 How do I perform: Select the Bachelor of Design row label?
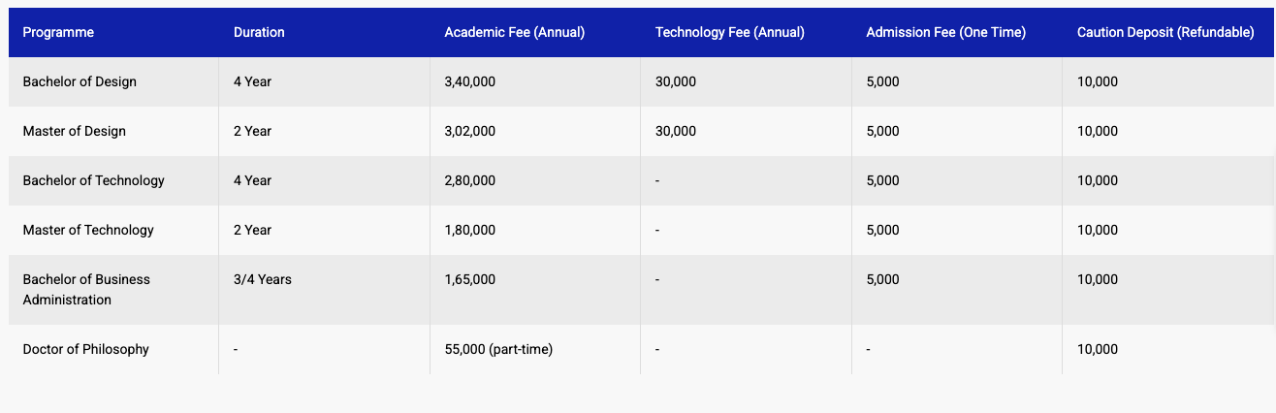80,81
